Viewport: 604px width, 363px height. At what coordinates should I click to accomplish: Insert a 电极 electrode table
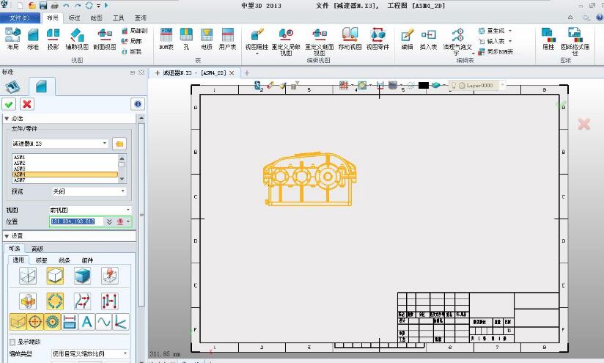(207, 39)
